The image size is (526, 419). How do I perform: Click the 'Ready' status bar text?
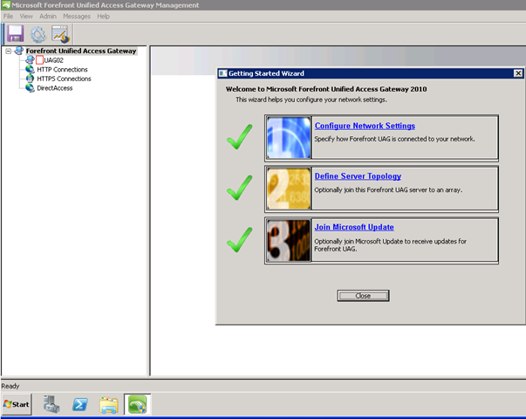tap(10, 386)
